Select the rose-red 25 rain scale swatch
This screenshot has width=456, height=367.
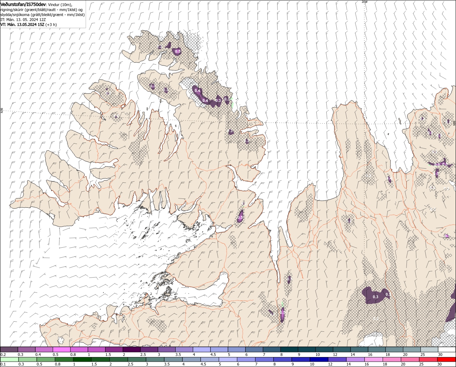tap(428, 359)
